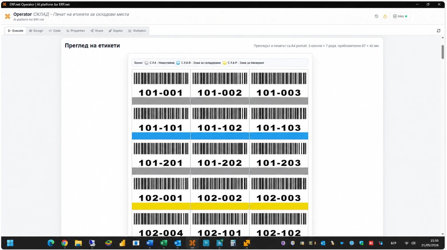447x250 pixels.
Task: Open Microsoft Word from the taskbar
Action: (150, 243)
